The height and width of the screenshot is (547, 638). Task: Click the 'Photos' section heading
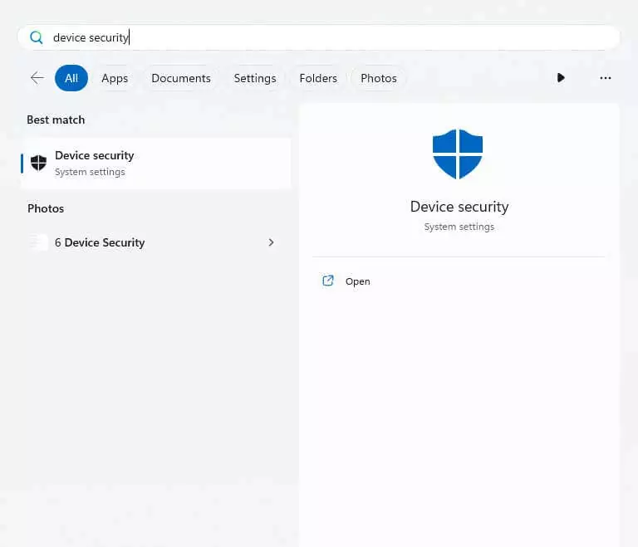pos(46,208)
